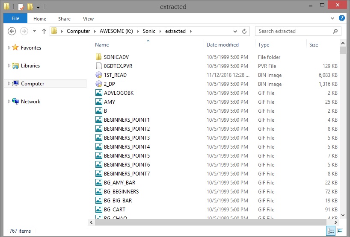Click the 11/12/2018 date cell

click(x=228, y=75)
